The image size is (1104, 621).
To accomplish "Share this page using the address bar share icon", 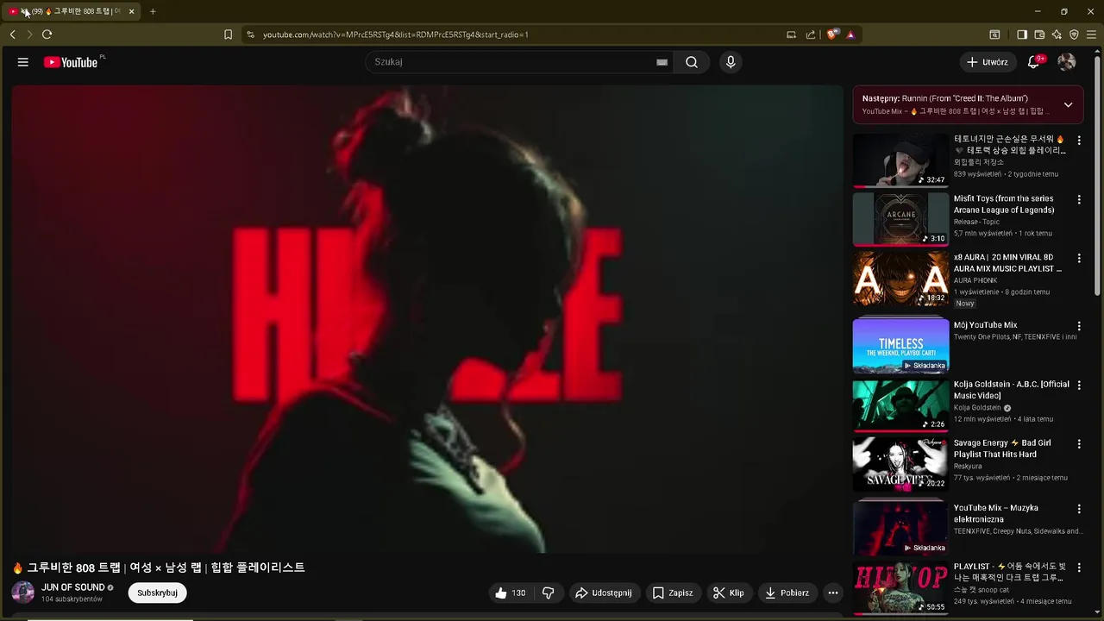I will click(x=811, y=34).
